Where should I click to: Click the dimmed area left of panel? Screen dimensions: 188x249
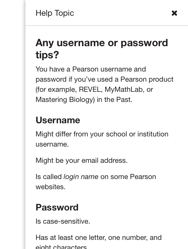(12, 127)
